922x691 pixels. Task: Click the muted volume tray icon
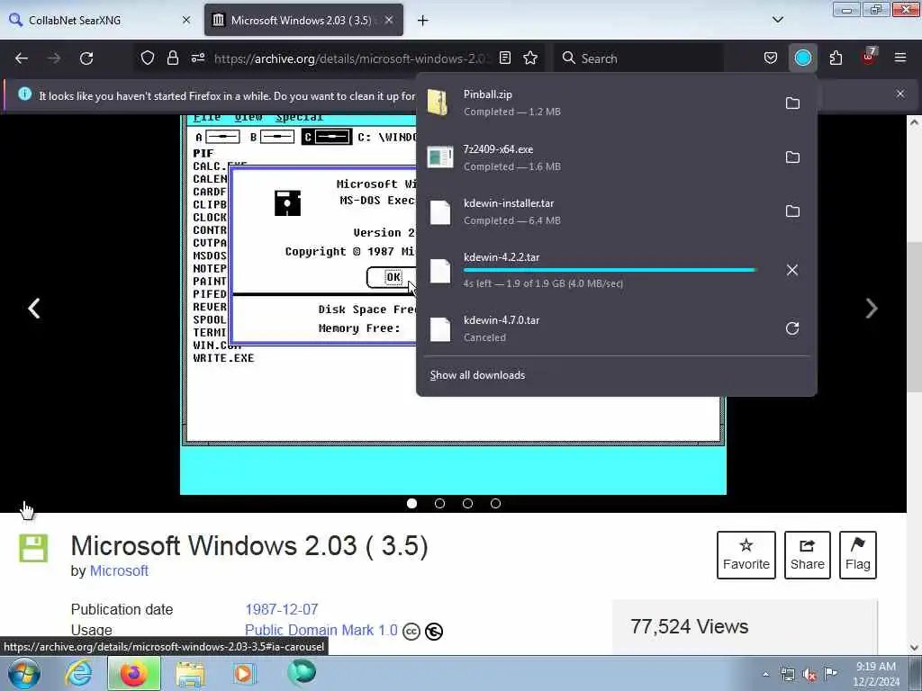point(809,675)
